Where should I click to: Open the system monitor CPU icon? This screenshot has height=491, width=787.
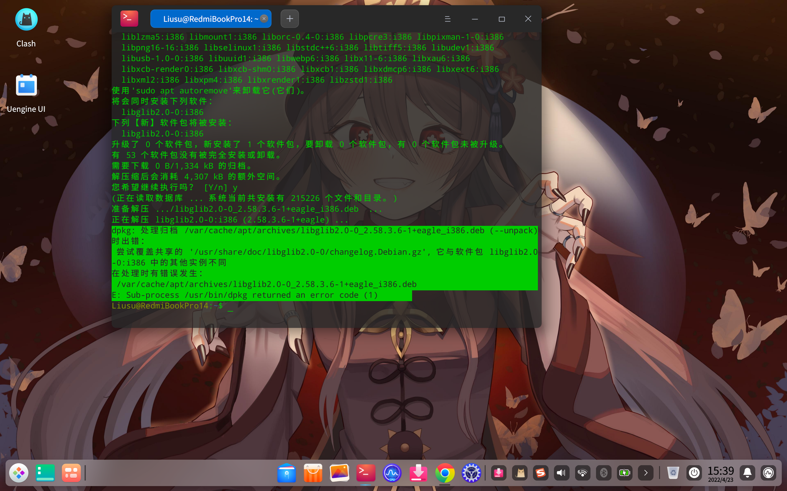[392, 473]
